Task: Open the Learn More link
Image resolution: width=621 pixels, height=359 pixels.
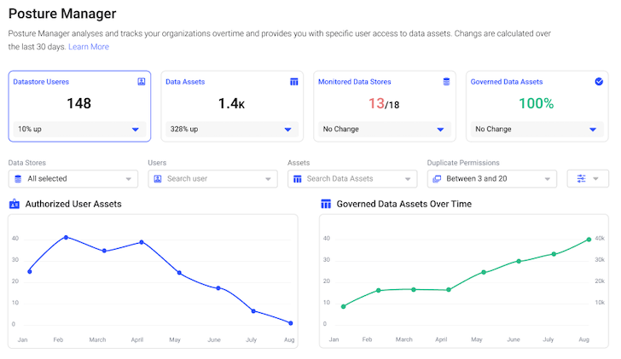Action: coord(89,47)
